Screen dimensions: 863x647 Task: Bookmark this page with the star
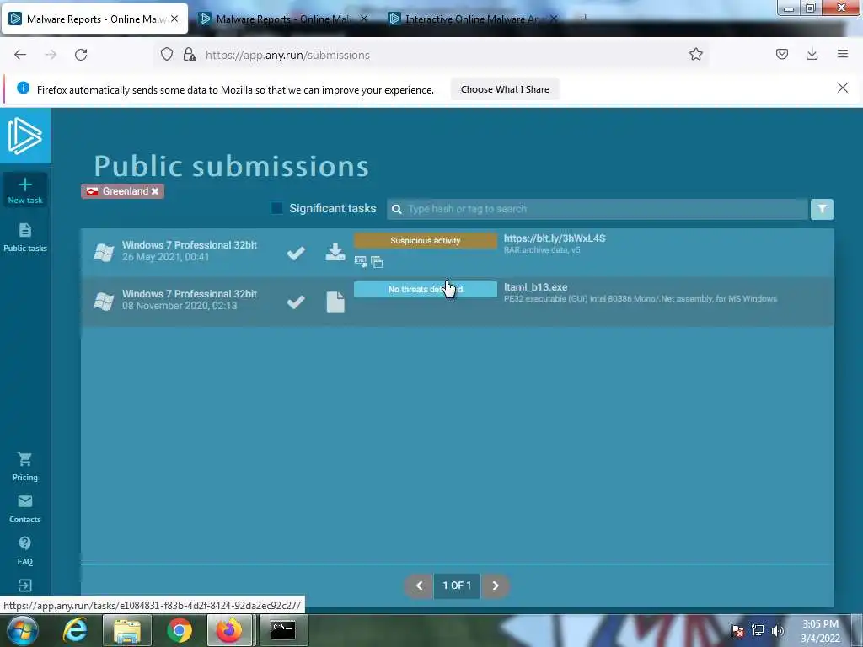[695, 54]
